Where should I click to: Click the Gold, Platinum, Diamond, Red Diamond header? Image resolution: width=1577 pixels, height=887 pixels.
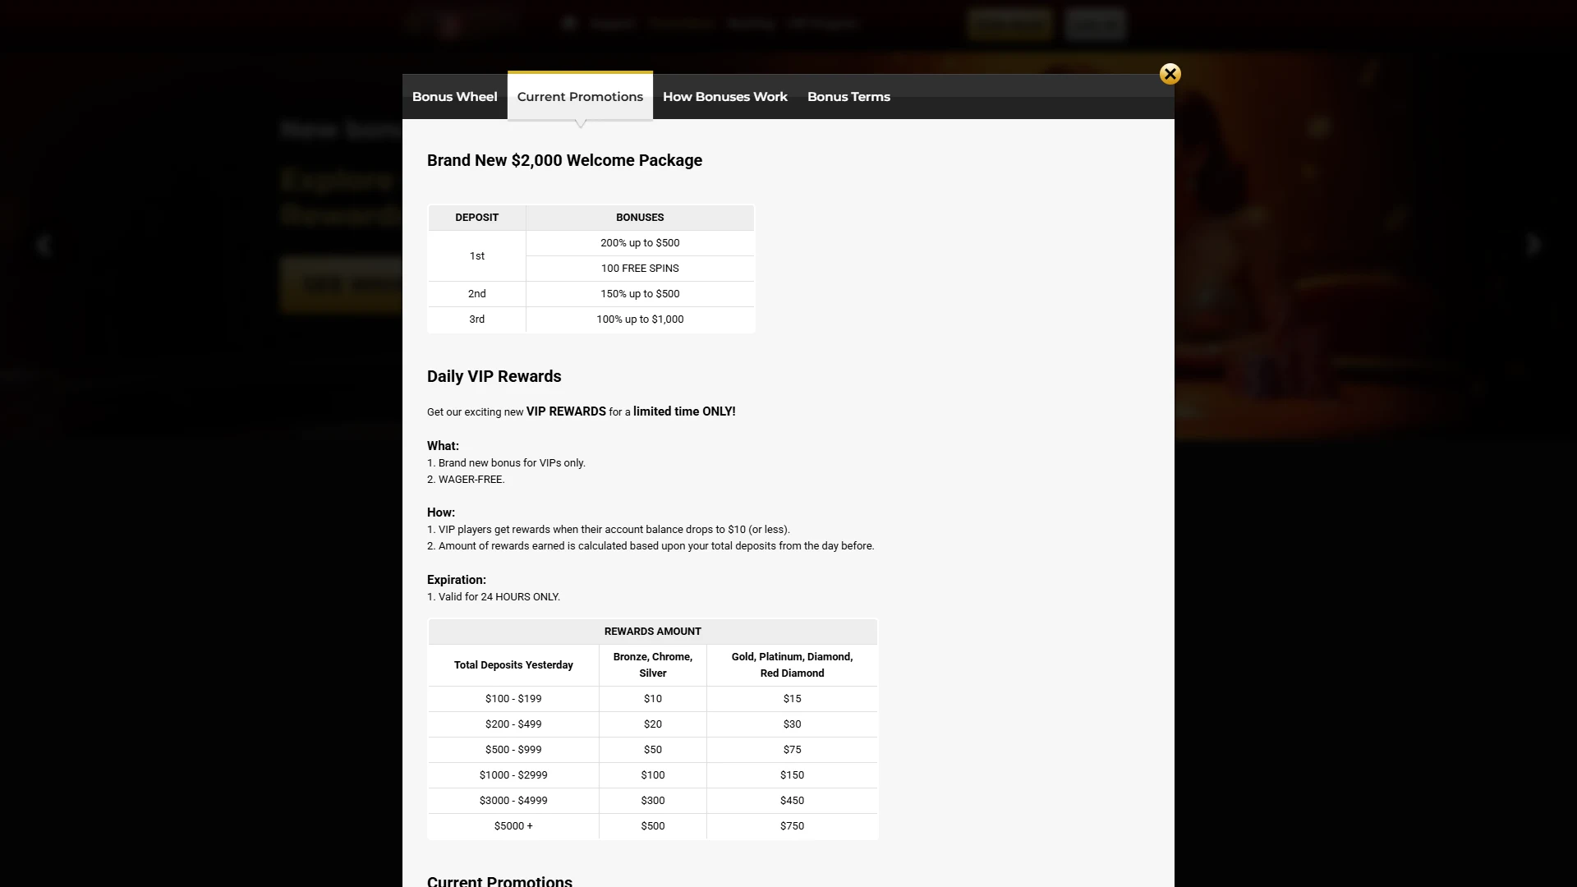[x=792, y=665]
